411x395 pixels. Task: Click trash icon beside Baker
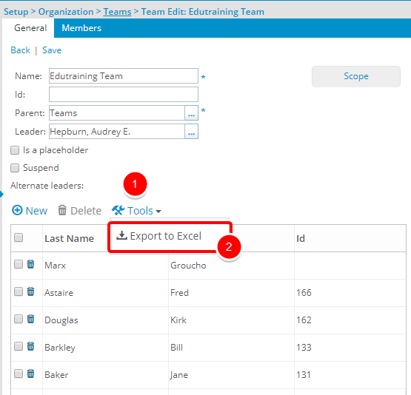[30, 374]
